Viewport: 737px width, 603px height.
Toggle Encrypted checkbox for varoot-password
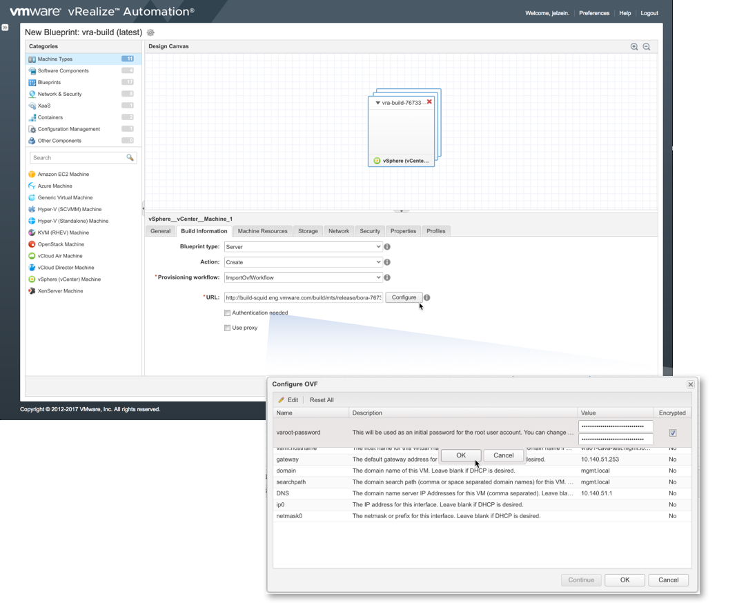pyautogui.click(x=673, y=433)
